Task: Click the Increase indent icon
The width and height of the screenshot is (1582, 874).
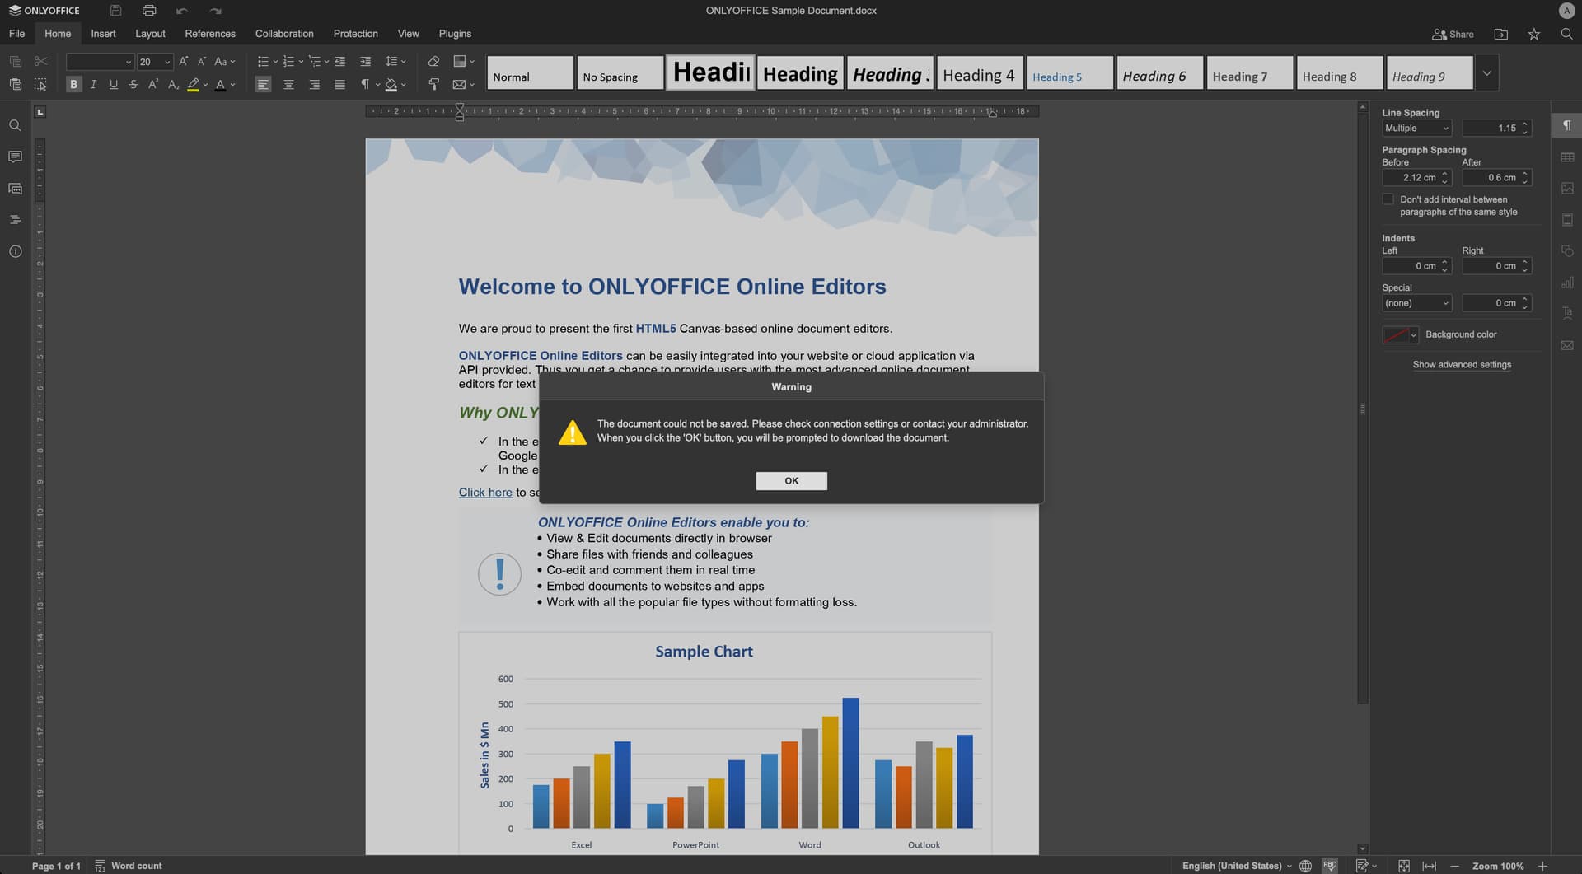Action: click(365, 61)
